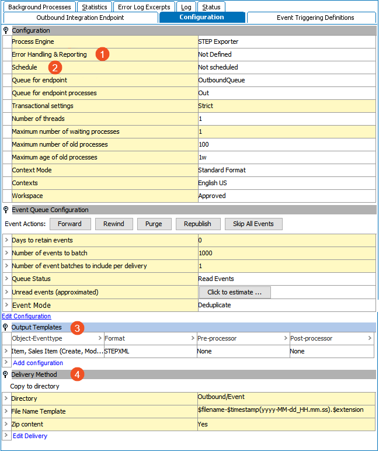Open the Edit Configuration link
Viewport: 379px width, 451px height.
[x=26, y=316]
